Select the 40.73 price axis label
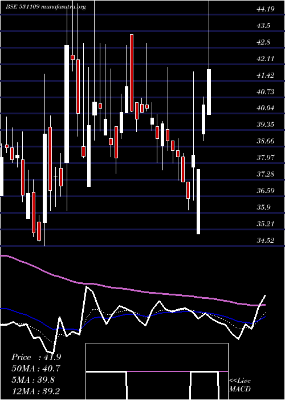This screenshot has width=285, height=400. (x=266, y=92)
